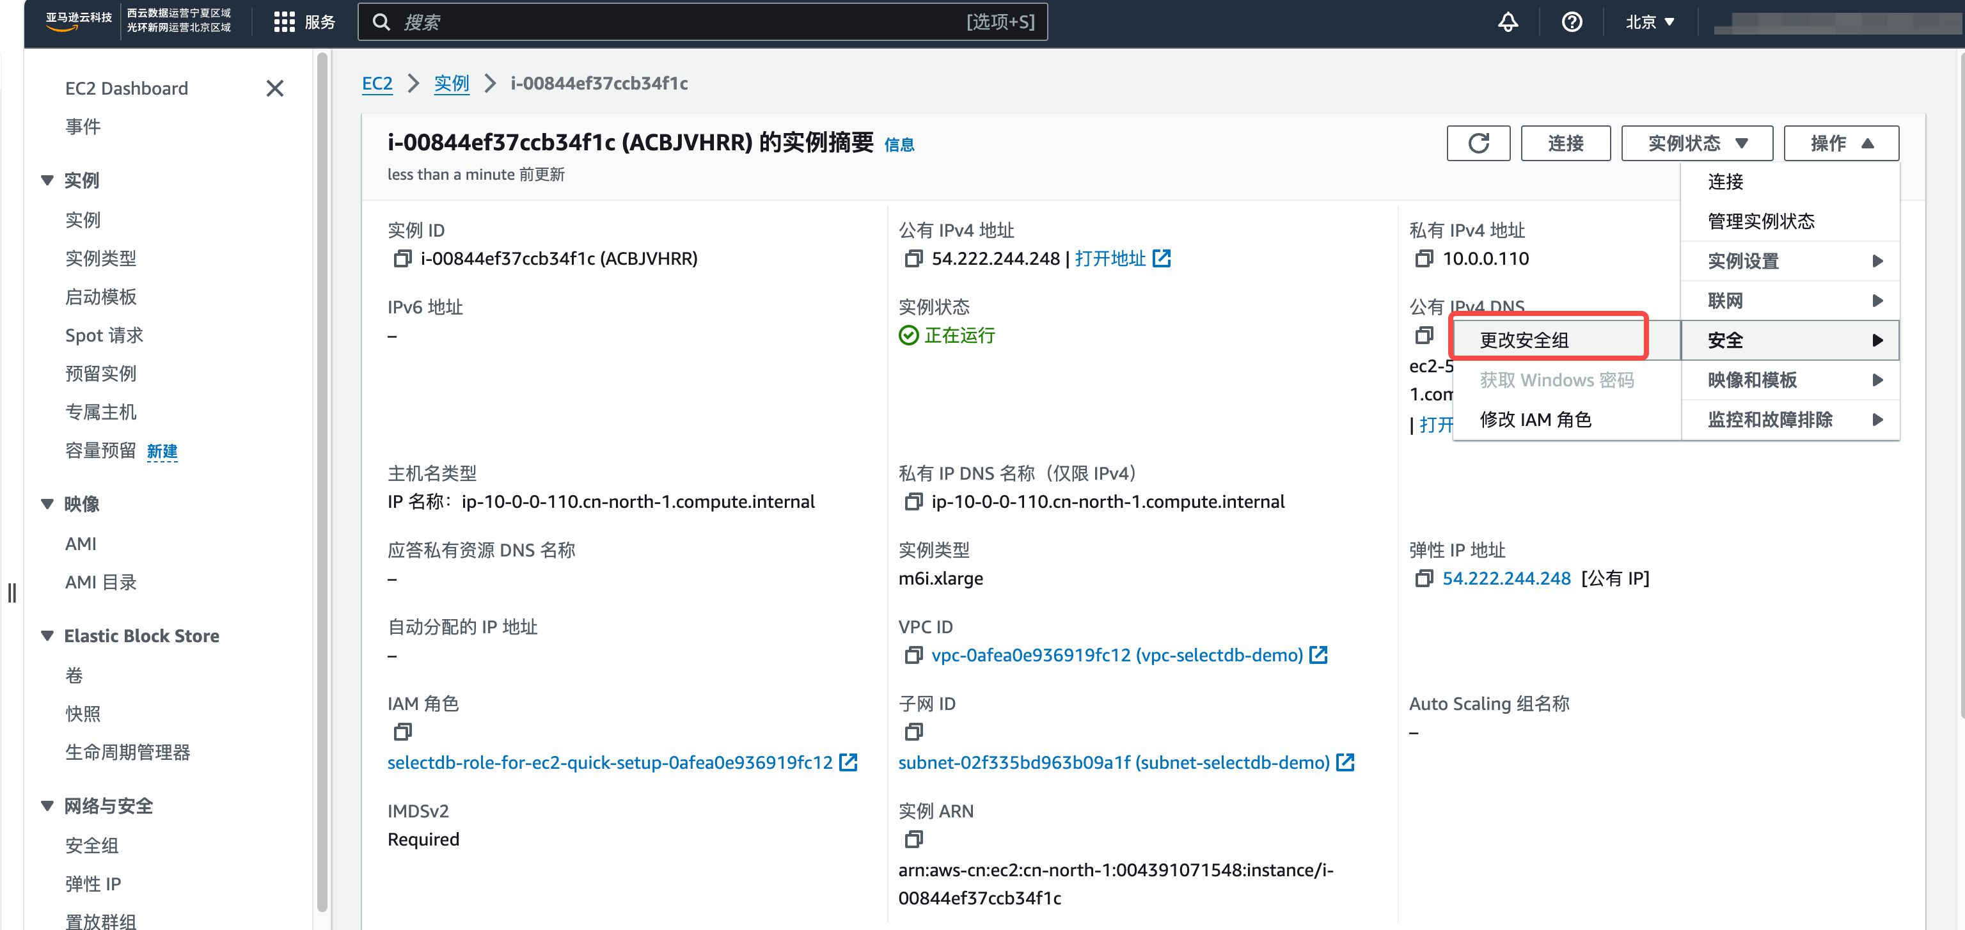Copy the public IPv4 DNS name
The width and height of the screenshot is (1965, 930).
click(x=1423, y=335)
